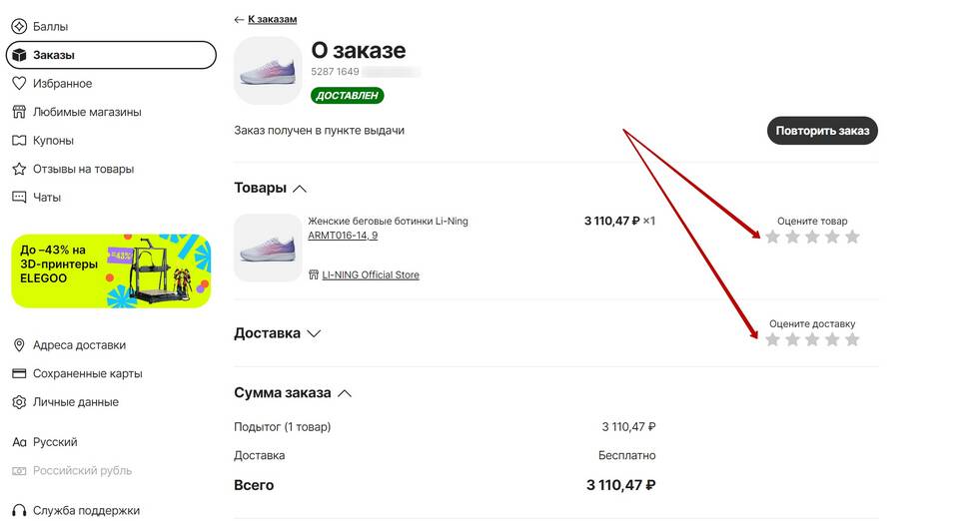The image size is (959, 521).
Task: Click the Повторить заказ button
Action: (822, 131)
